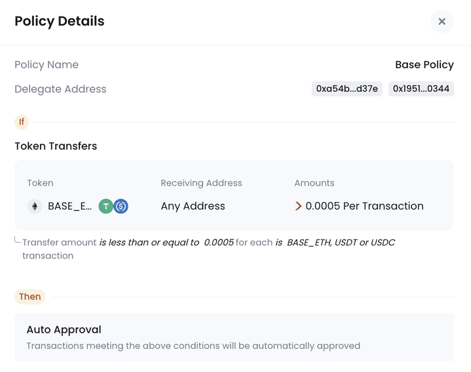Click the "Token" column header
Viewport: 471px width, 372px height.
click(x=40, y=183)
